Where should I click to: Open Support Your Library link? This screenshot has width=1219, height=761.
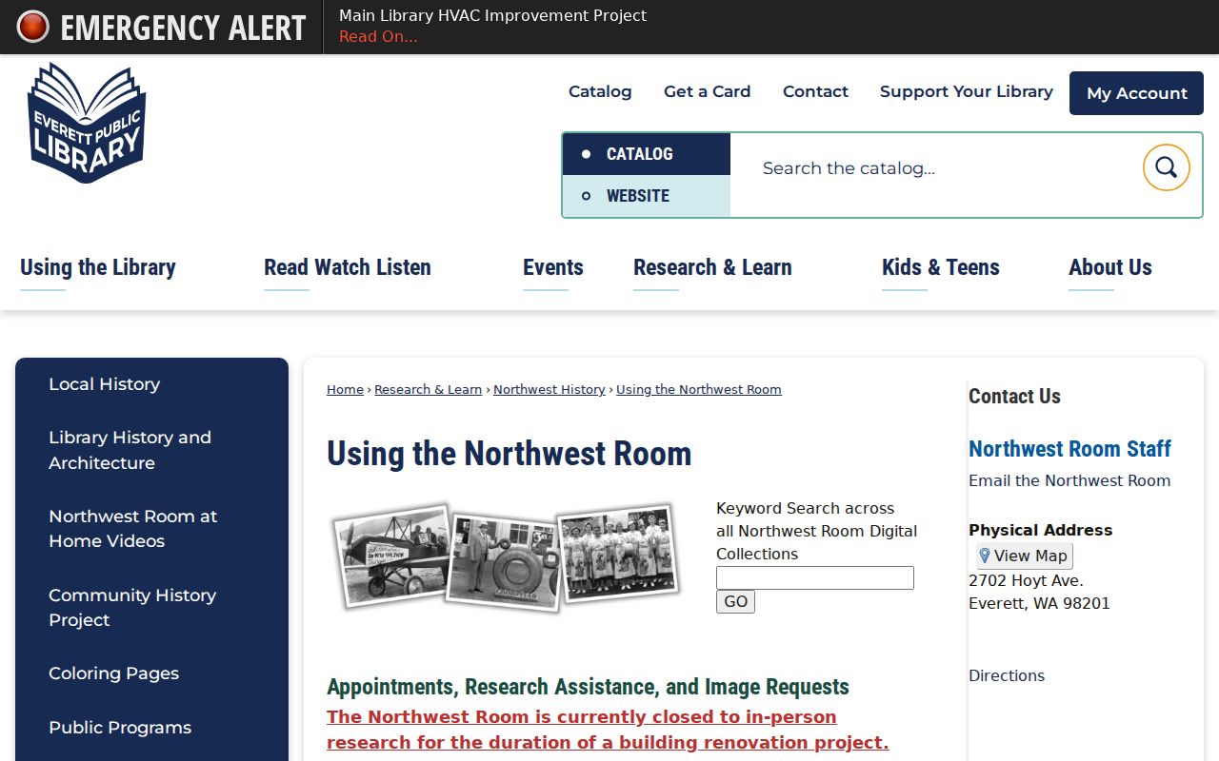point(967,91)
